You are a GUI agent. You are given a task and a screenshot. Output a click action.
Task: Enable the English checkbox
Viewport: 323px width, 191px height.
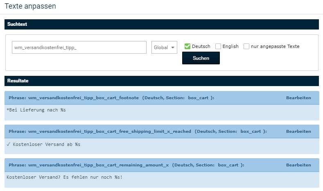[218, 46]
